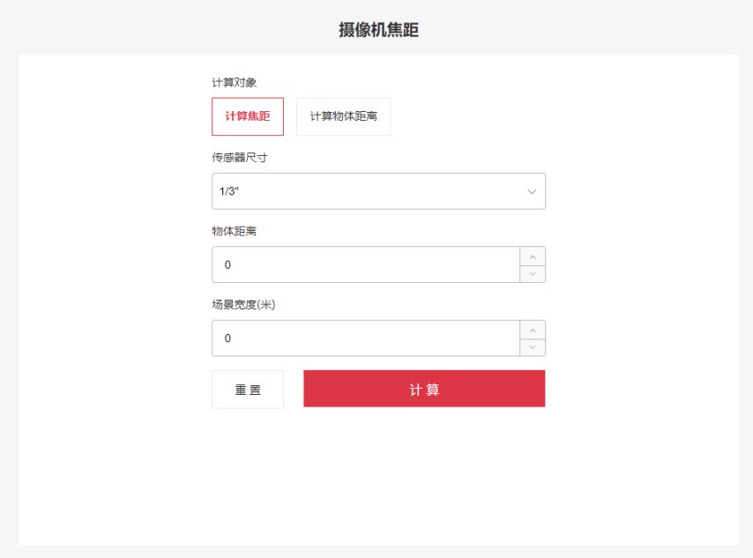
Task: Decrement 场景宽度 using the down arrow
Action: click(533, 347)
